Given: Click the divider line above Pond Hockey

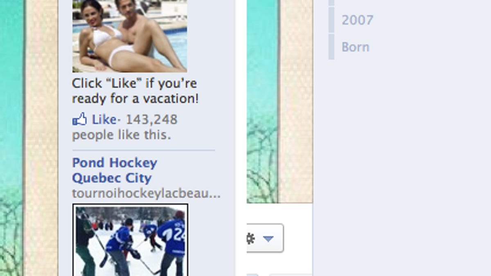Looking at the screenshot, I should [x=143, y=150].
